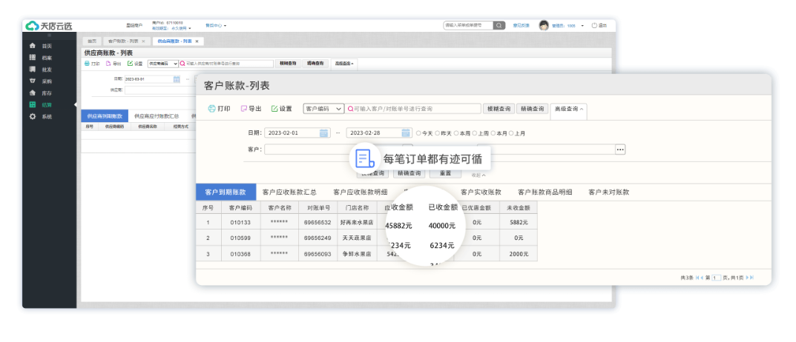
Task: Open the administrator account dropdown arrow
Action: [582, 25]
